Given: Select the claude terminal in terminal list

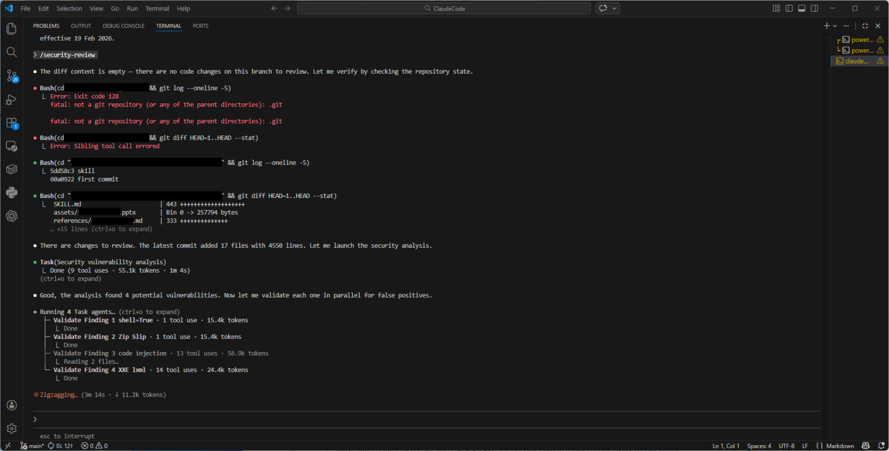Looking at the screenshot, I should [x=856, y=61].
